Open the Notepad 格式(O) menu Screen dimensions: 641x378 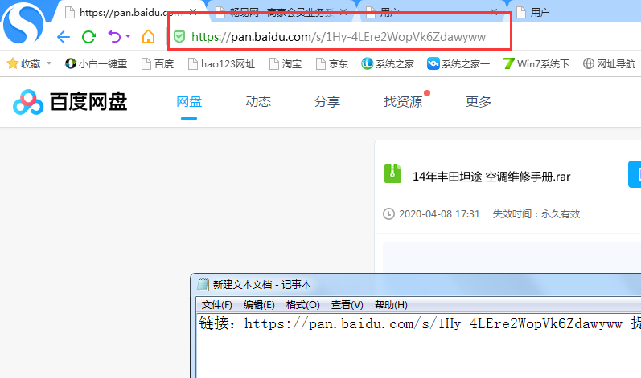[x=303, y=305]
